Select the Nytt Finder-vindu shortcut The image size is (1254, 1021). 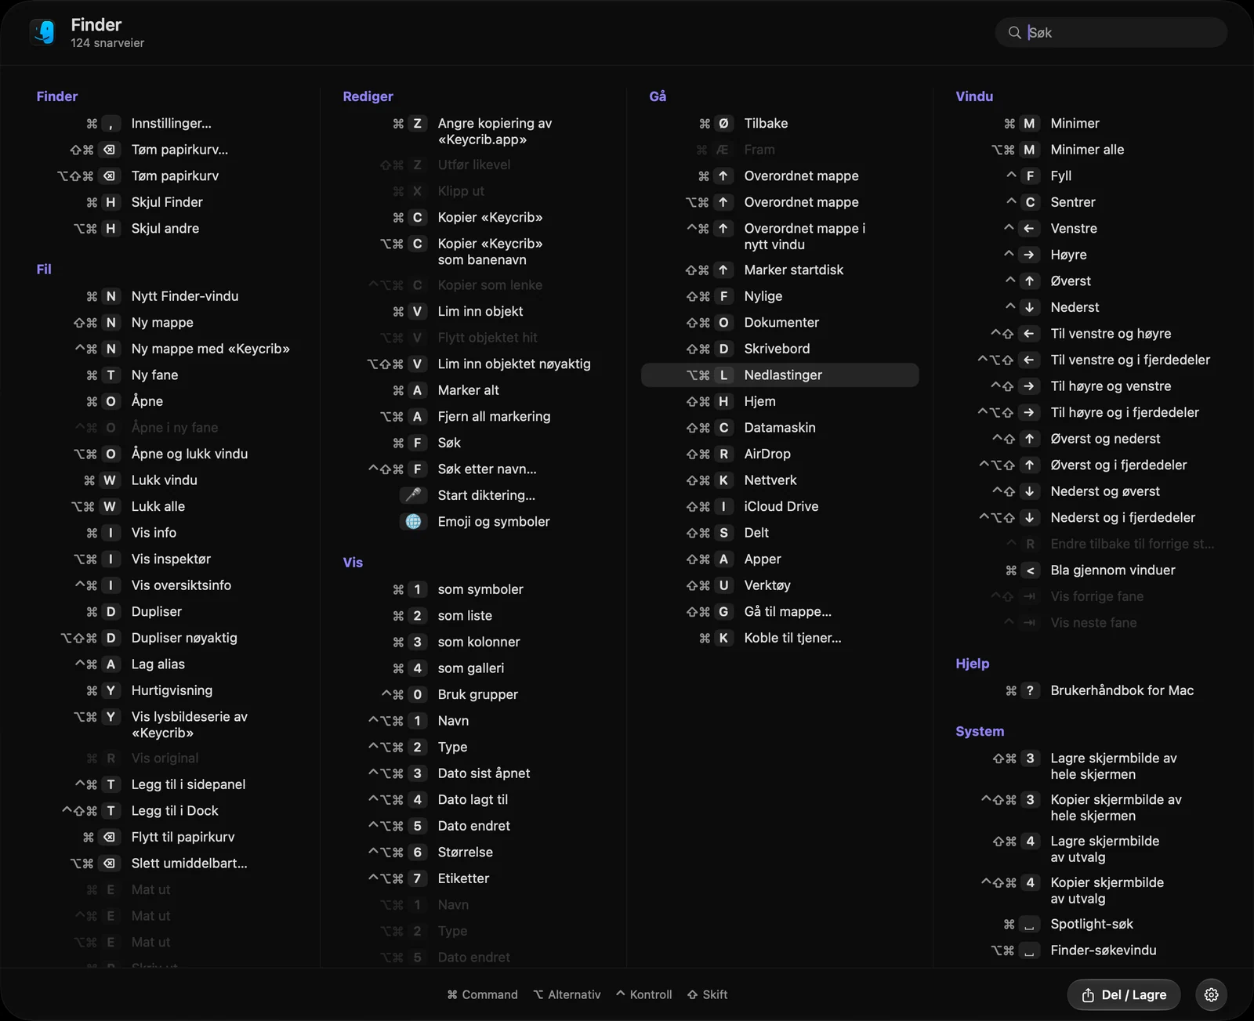pyautogui.click(x=167, y=296)
